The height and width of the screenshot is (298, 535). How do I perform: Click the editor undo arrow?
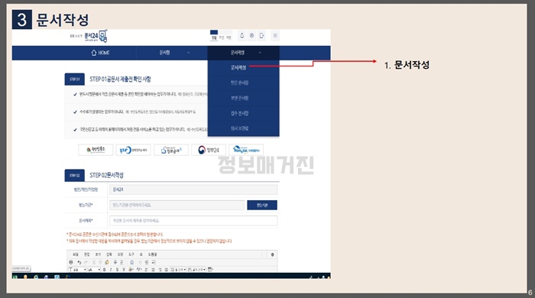click(x=79, y=262)
